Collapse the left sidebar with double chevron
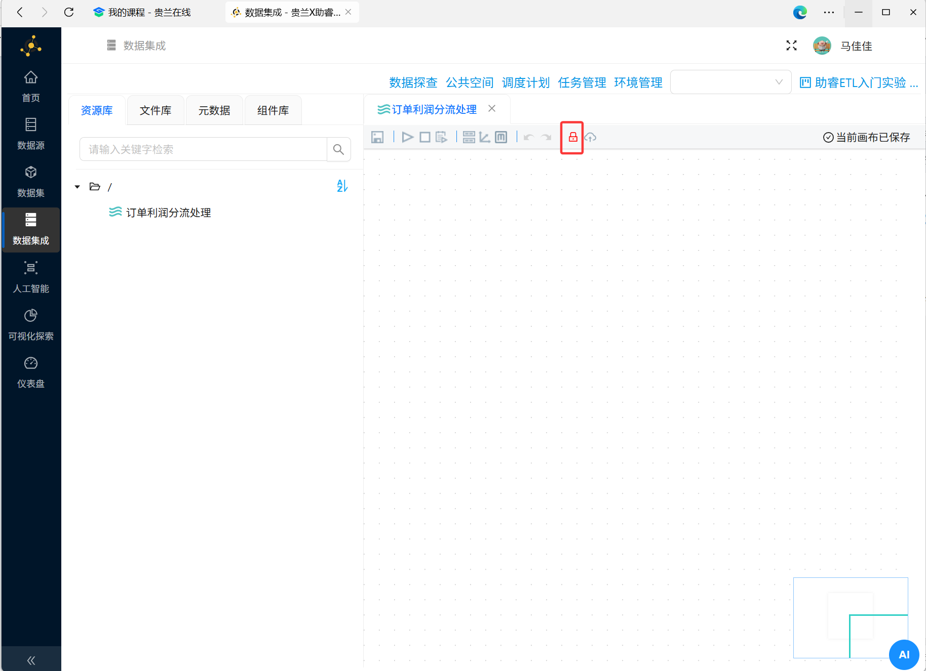 click(31, 660)
